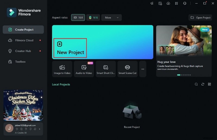
Task: Launch the Audio to Video feature
Action: tap(84, 69)
